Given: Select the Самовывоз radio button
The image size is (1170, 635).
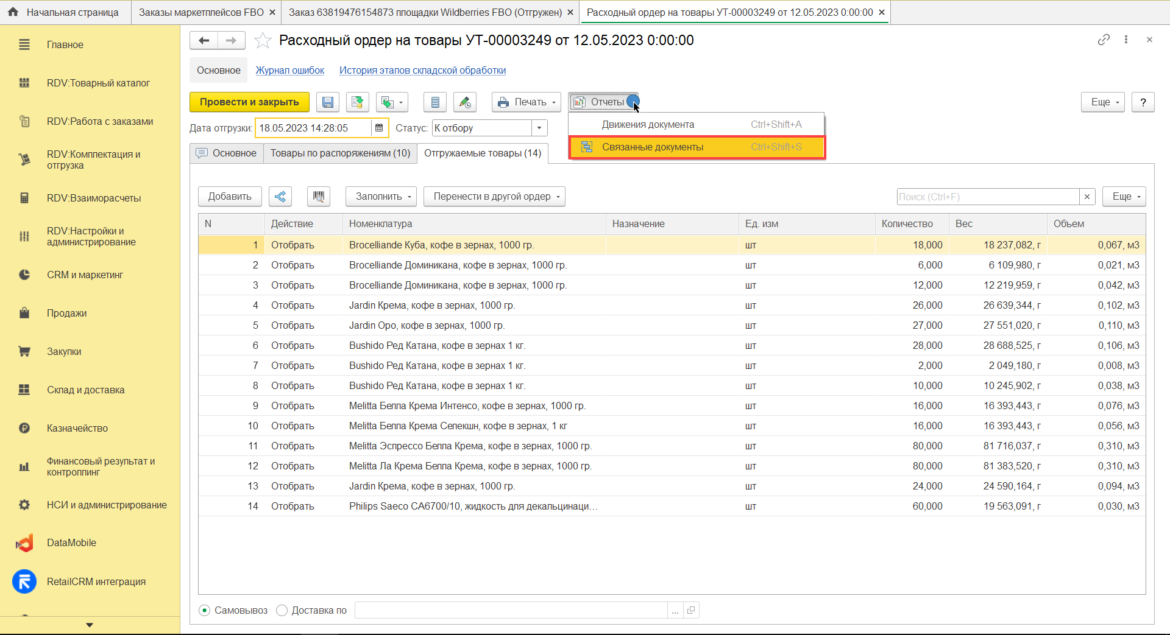Looking at the screenshot, I should pyautogui.click(x=205, y=610).
